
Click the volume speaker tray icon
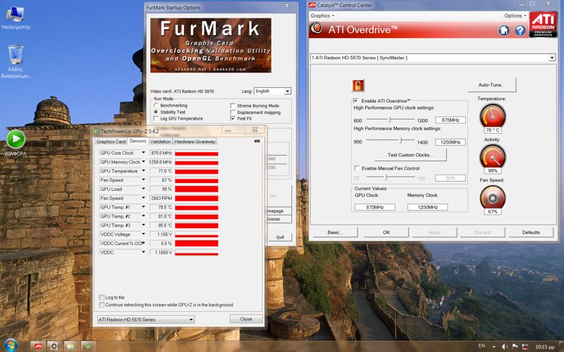505,346
